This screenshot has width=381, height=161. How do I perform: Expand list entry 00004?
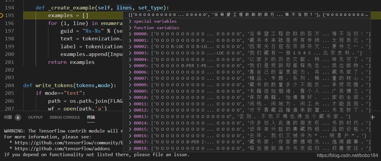point(130,59)
